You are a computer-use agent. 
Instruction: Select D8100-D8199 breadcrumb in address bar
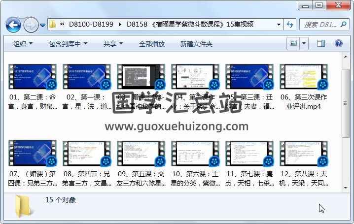point(91,24)
